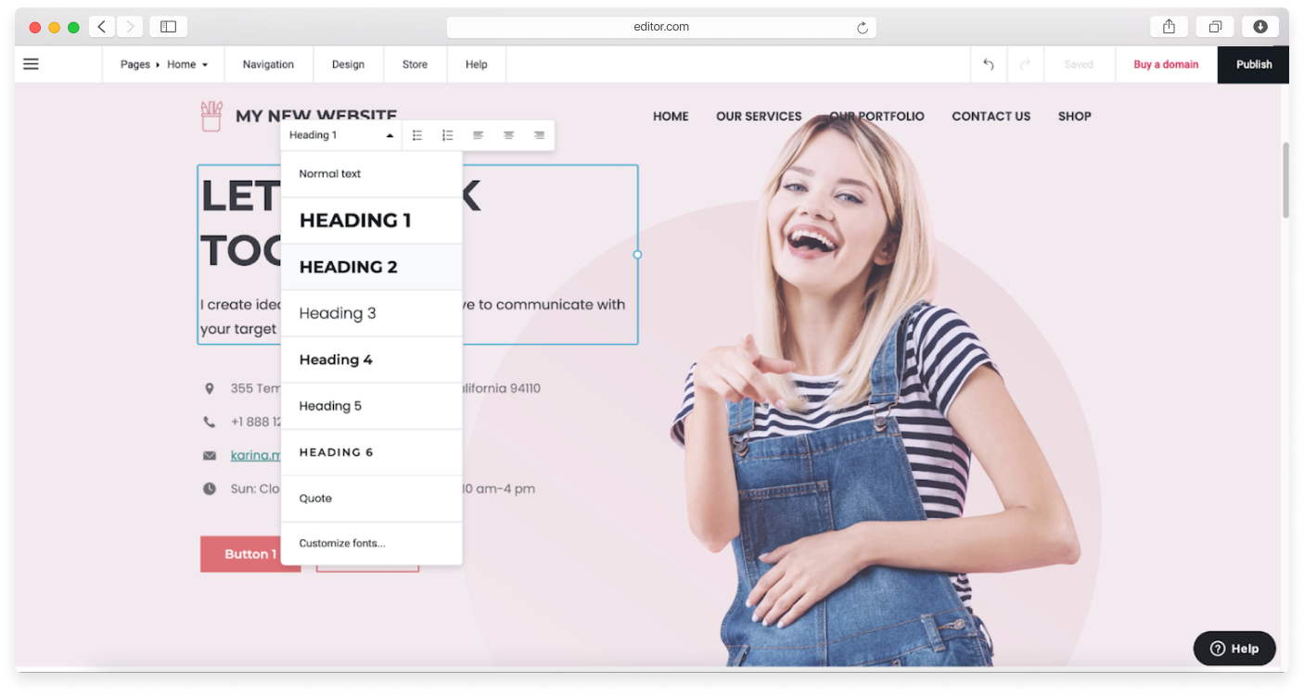Apply Heading 3 style
The width and height of the screenshot is (1304, 695).
click(371, 313)
